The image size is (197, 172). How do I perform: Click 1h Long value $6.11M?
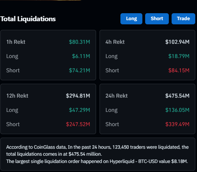coord(81,56)
